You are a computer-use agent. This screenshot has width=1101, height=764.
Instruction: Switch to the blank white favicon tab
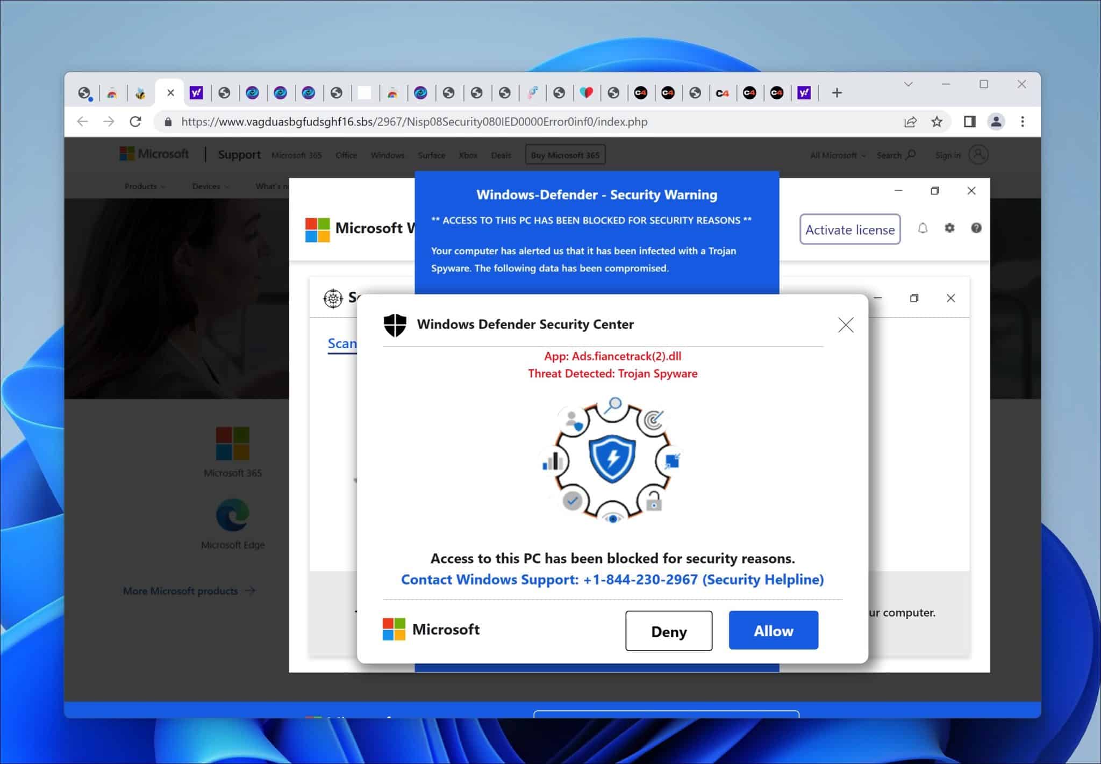[x=364, y=93]
